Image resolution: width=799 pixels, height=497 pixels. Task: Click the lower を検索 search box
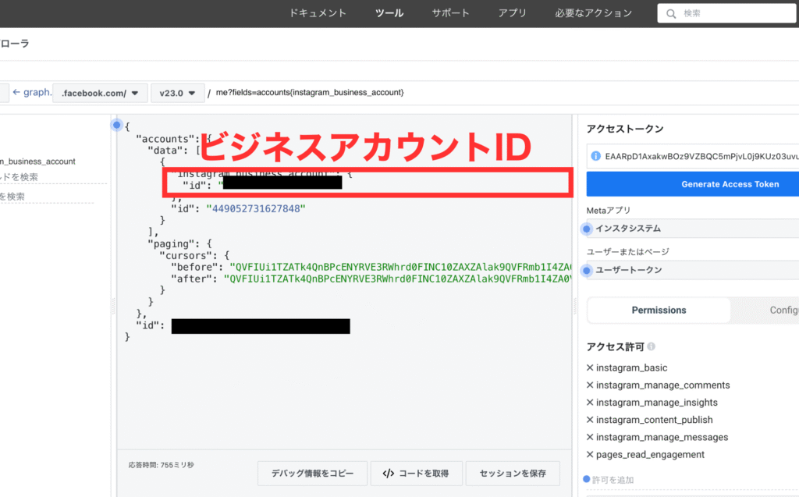[x=47, y=197]
